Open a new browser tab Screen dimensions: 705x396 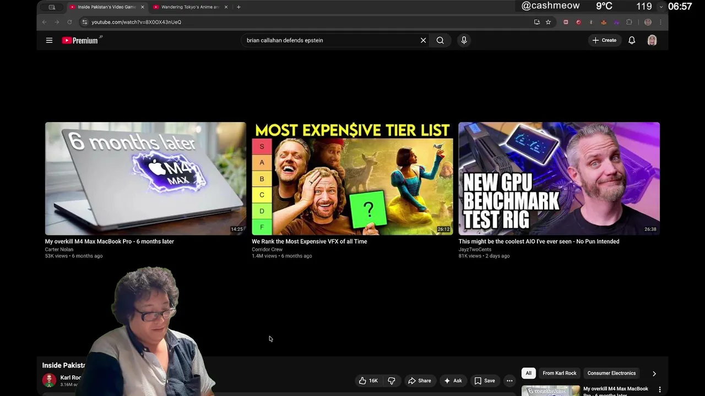tap(238, 7)
